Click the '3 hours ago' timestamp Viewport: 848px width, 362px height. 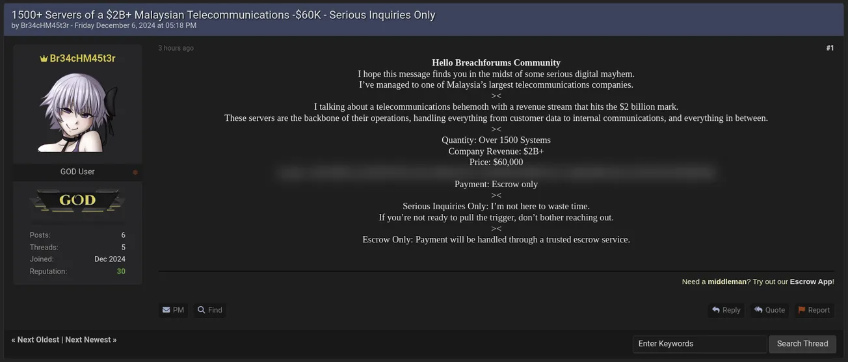click(176, 48)
